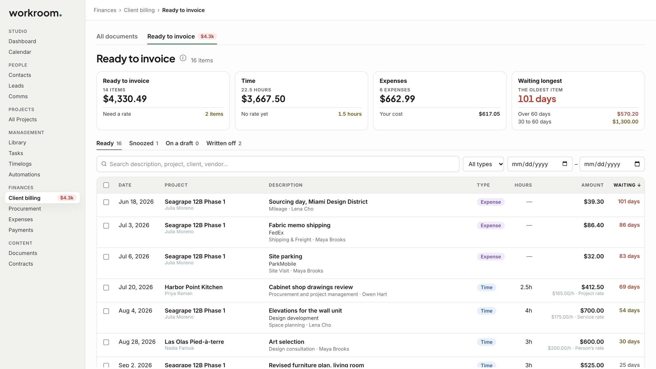
Task: Open Calendar from the sidebar
Action: click(x=20, y=52)
